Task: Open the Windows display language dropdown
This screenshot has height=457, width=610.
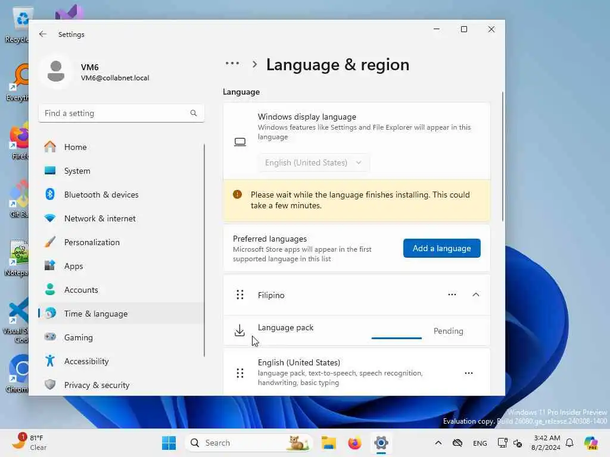Action: 313,162
